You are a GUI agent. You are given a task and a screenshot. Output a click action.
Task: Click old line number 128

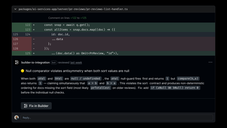coord(15,49)
